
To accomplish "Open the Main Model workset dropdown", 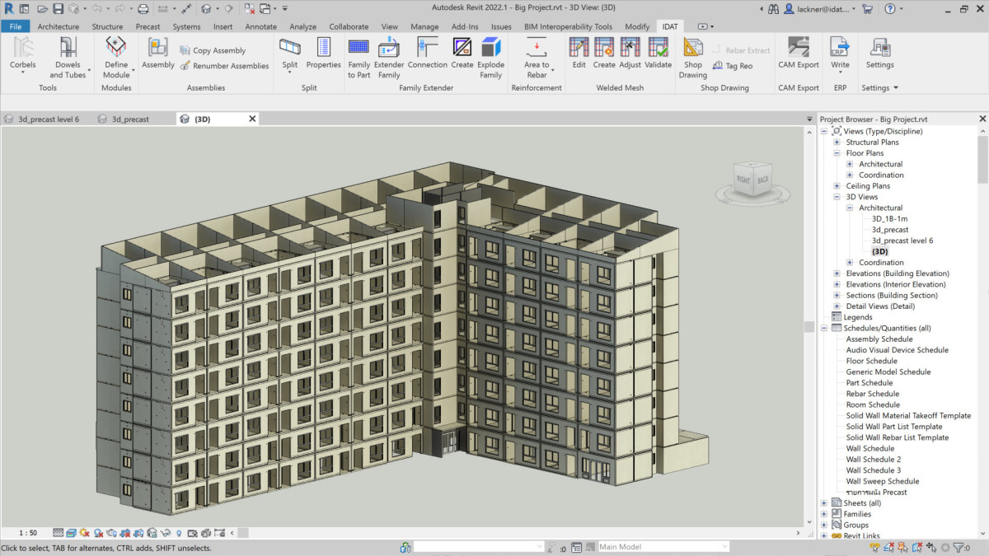I will pyautogui.click(x=724, y=547).
